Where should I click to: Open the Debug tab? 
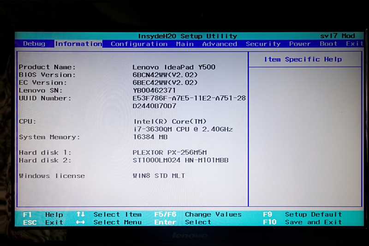tap(34, 44)
